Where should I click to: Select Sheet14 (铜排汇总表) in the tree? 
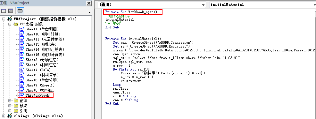[45, 49]
